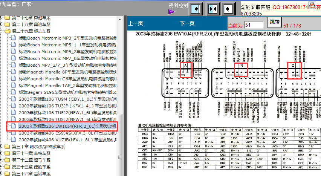Screen dimensions: 321x176
Task: Open 2003年款标致106 TU9M document
Action: (x=67, y=99)
